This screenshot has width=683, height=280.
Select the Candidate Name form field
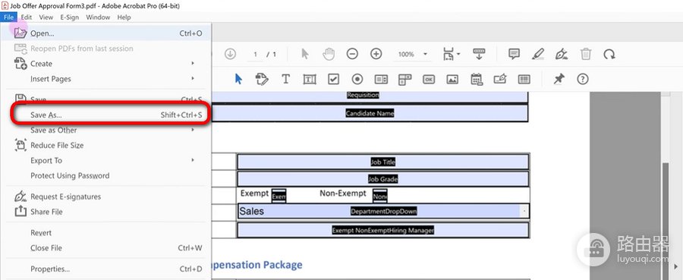pyautogui.click(x=370, y=113)
